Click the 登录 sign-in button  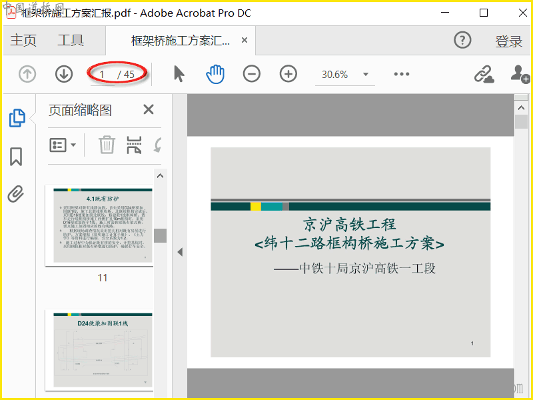coord(508,41)
